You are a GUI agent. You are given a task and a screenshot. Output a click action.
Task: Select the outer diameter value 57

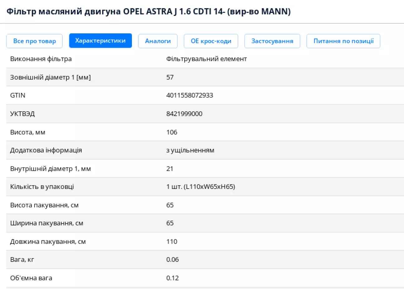point(170,77)
